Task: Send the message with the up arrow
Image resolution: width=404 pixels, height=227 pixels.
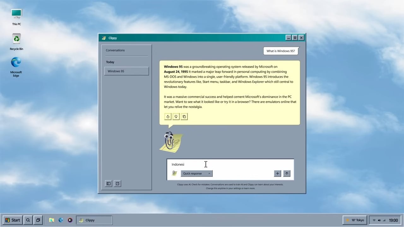Action: (x=287, y=173)
